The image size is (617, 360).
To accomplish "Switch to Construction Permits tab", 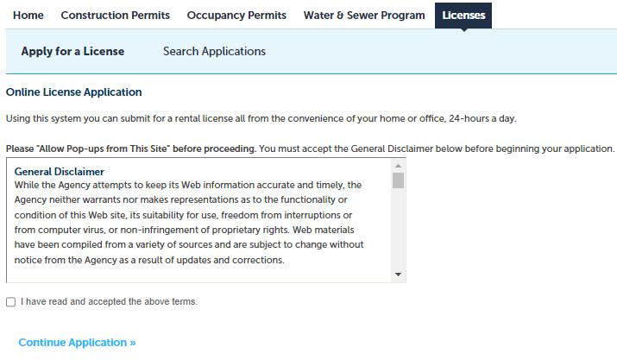I will click(x=116, y=15).
